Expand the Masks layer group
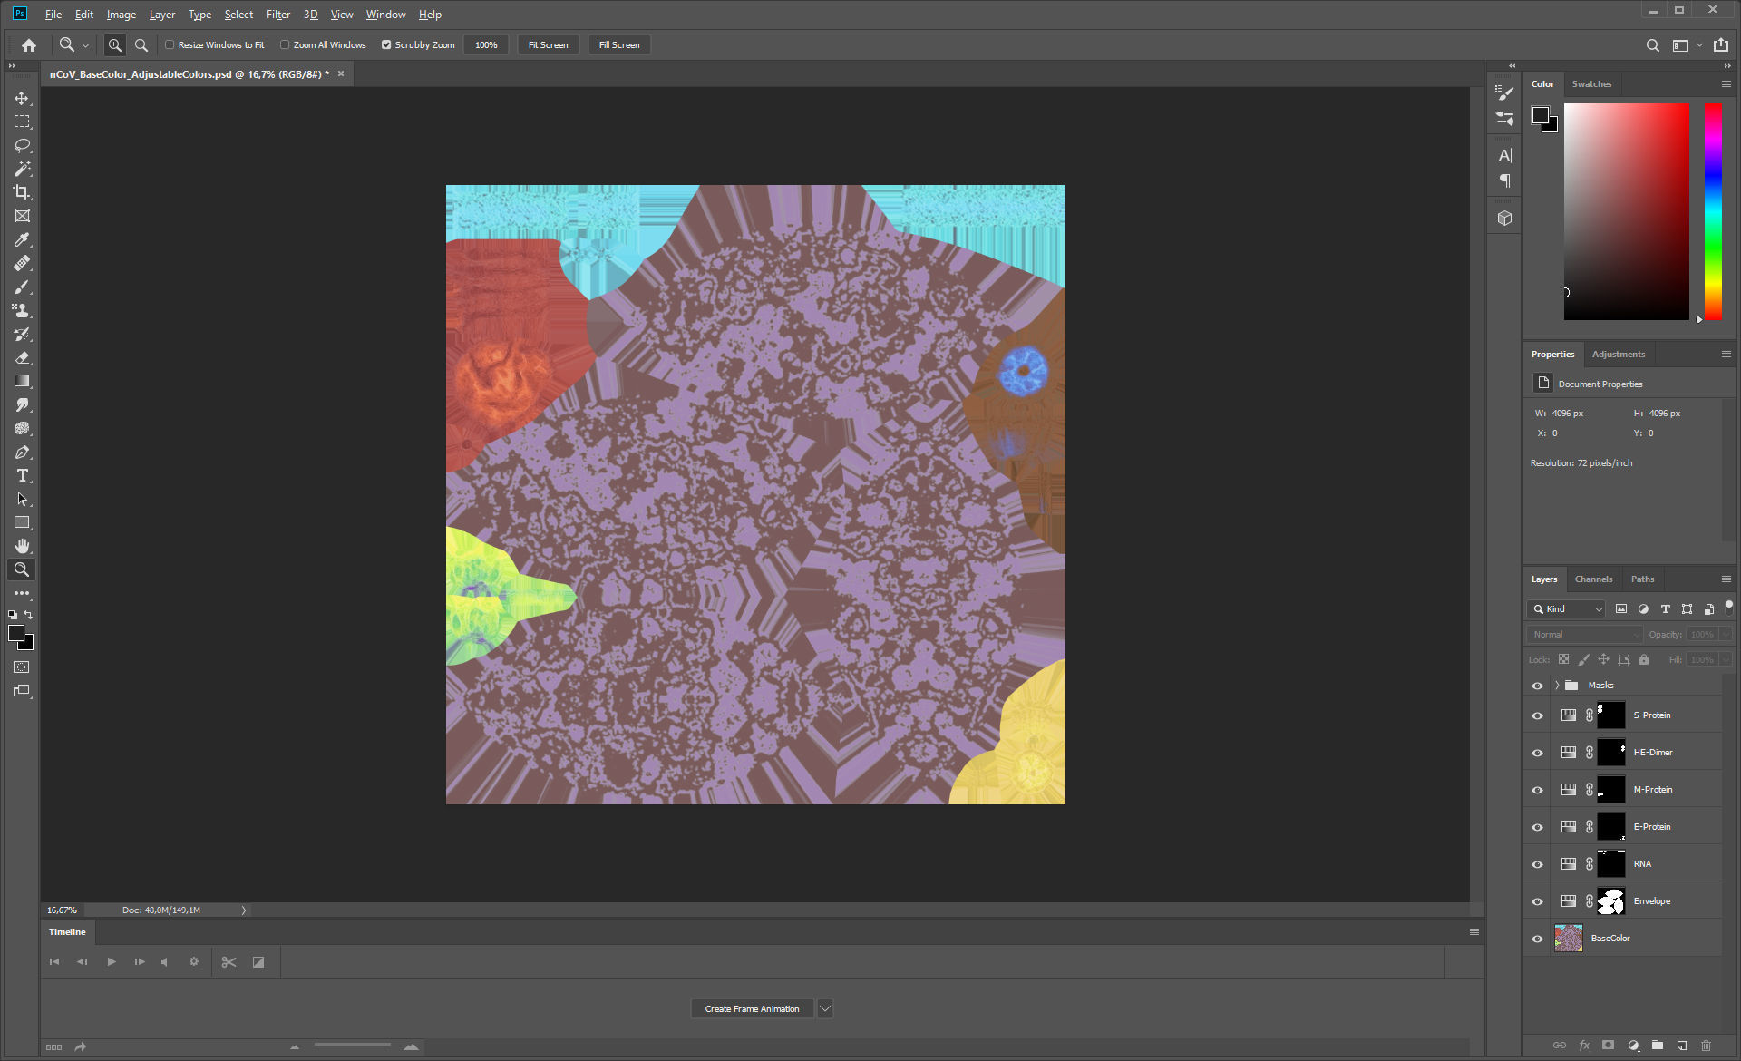The height and width of the screenshot is (1061, 1741). coord(1557,686)
